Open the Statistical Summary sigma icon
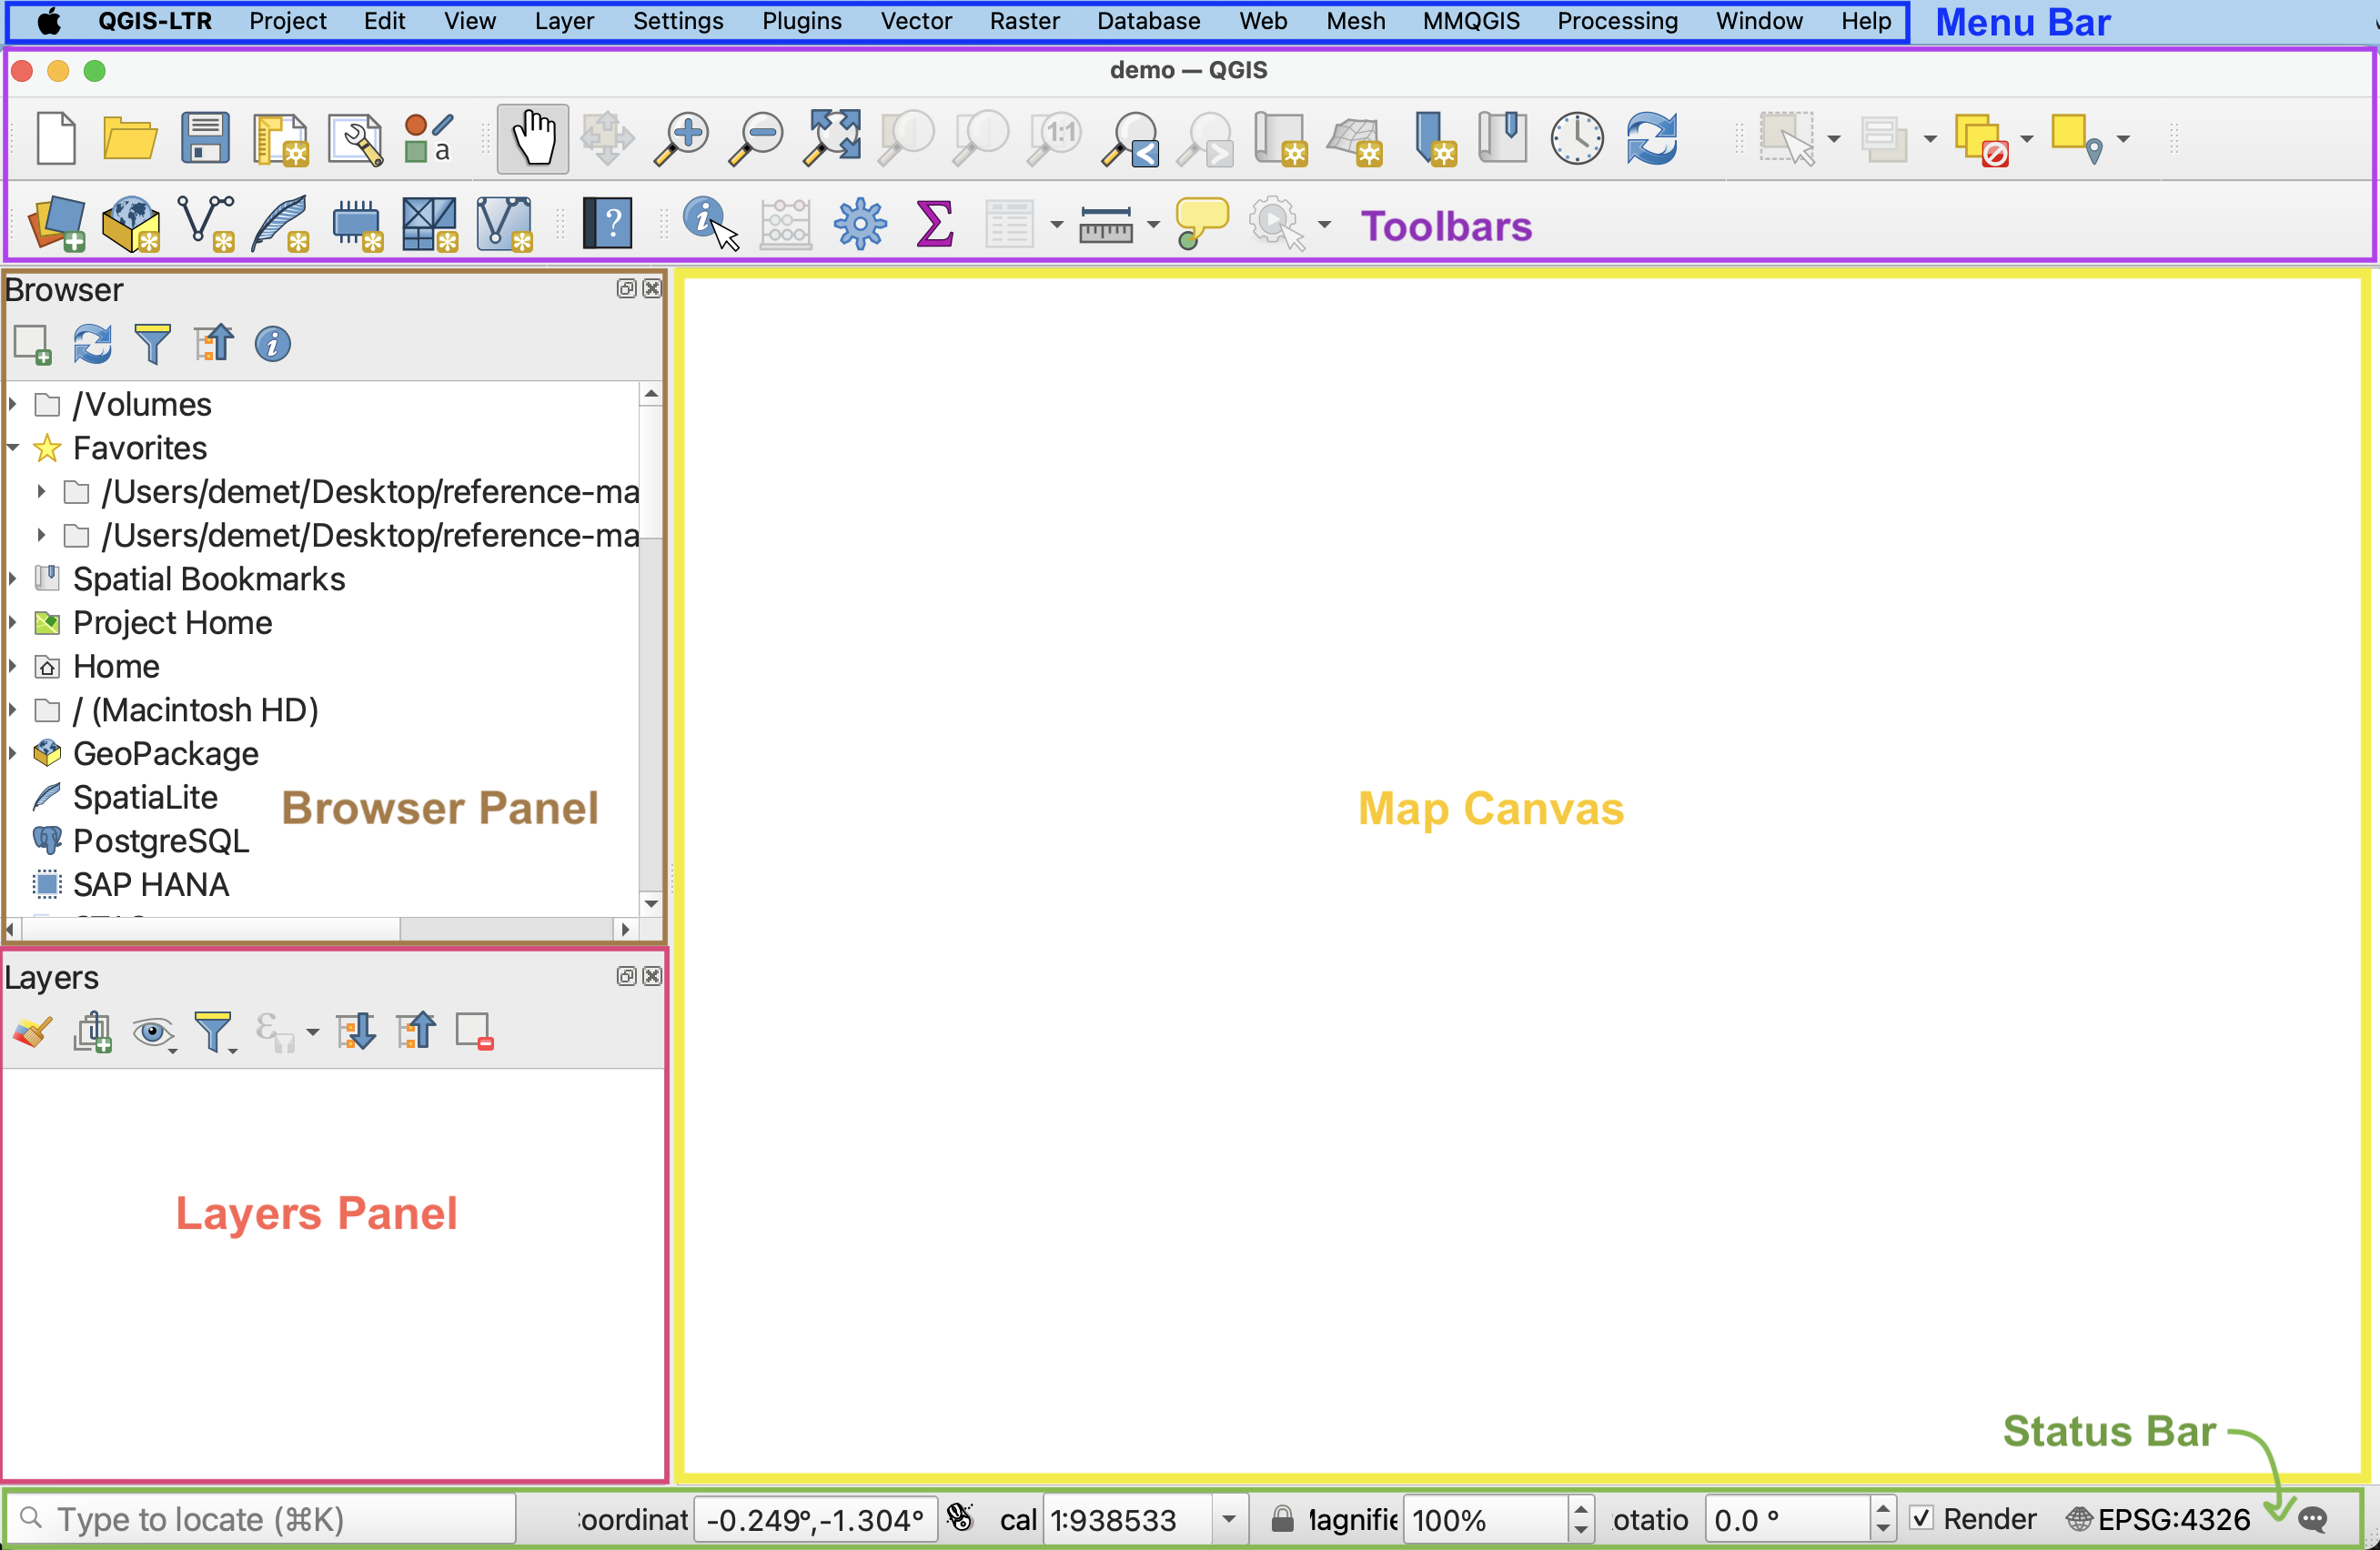 [x=934, y=222]
